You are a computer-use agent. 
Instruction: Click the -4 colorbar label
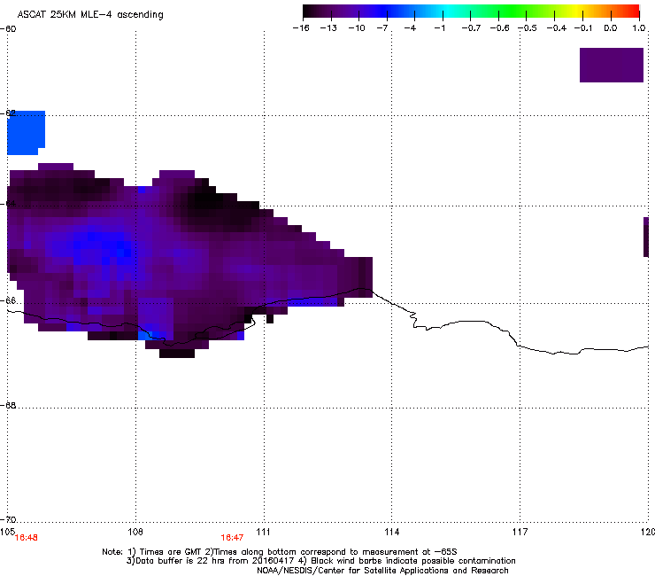click(x=410, y=28)
